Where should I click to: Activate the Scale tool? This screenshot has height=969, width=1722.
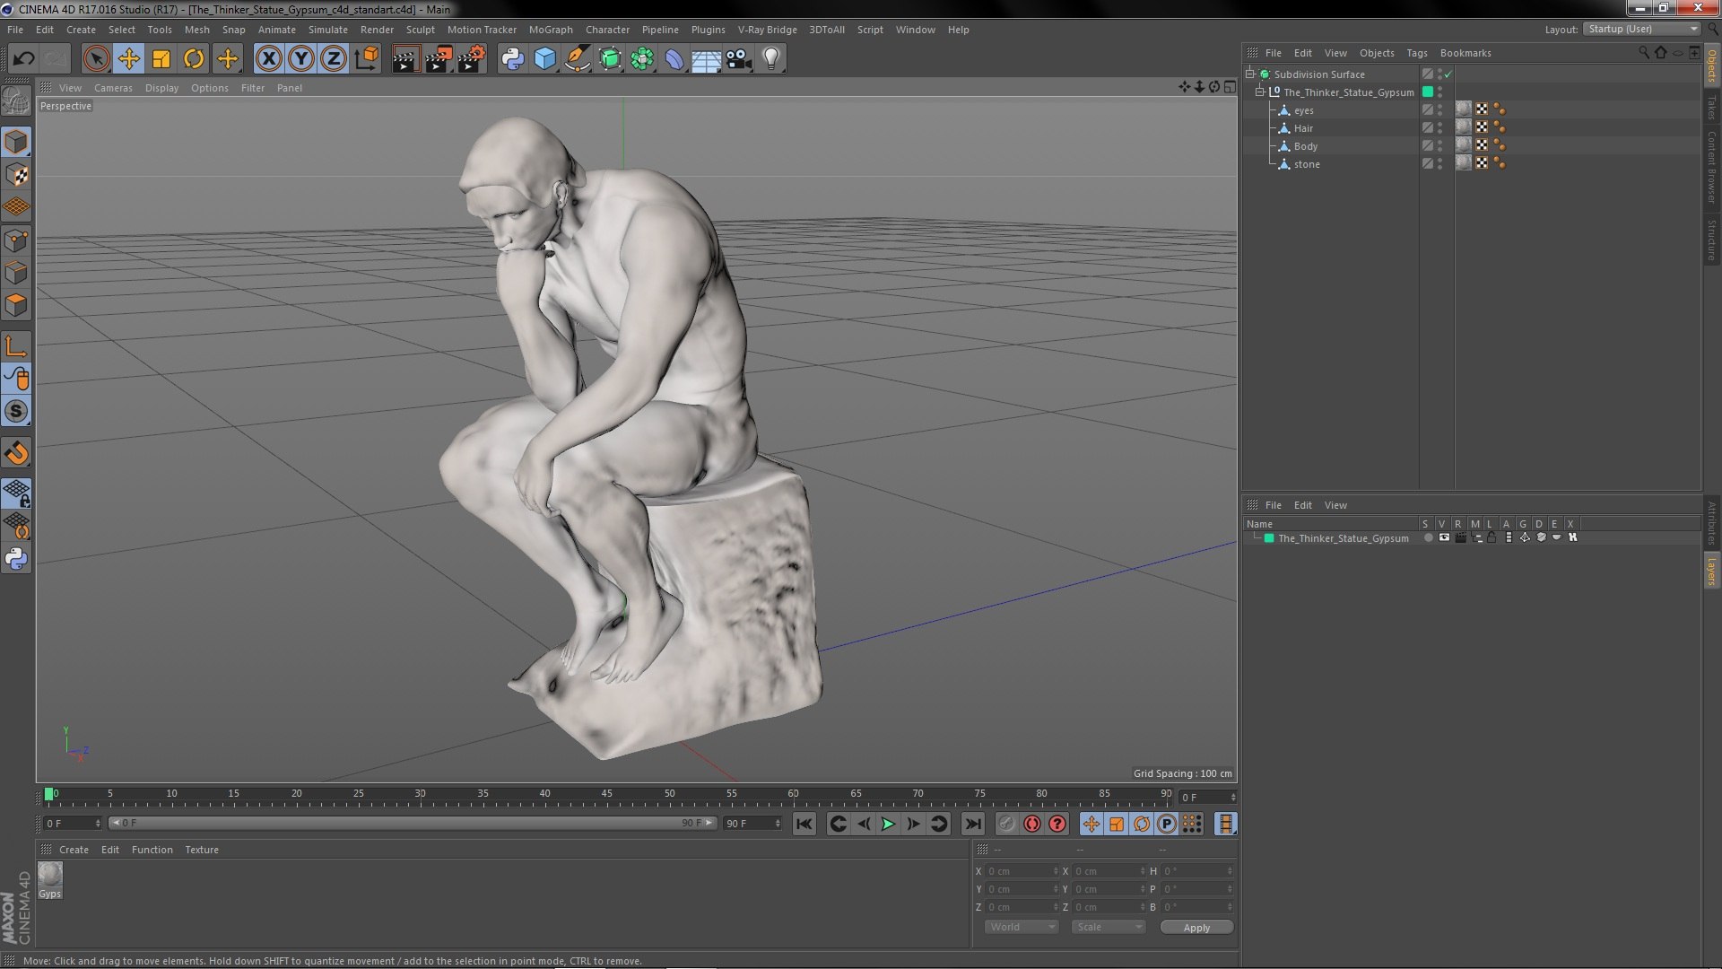tap(161, 59)
